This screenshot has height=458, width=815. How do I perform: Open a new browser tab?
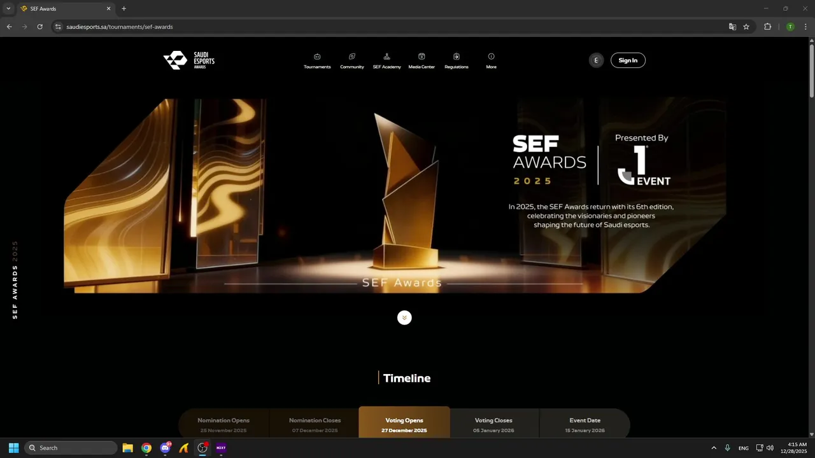point(124,9)
